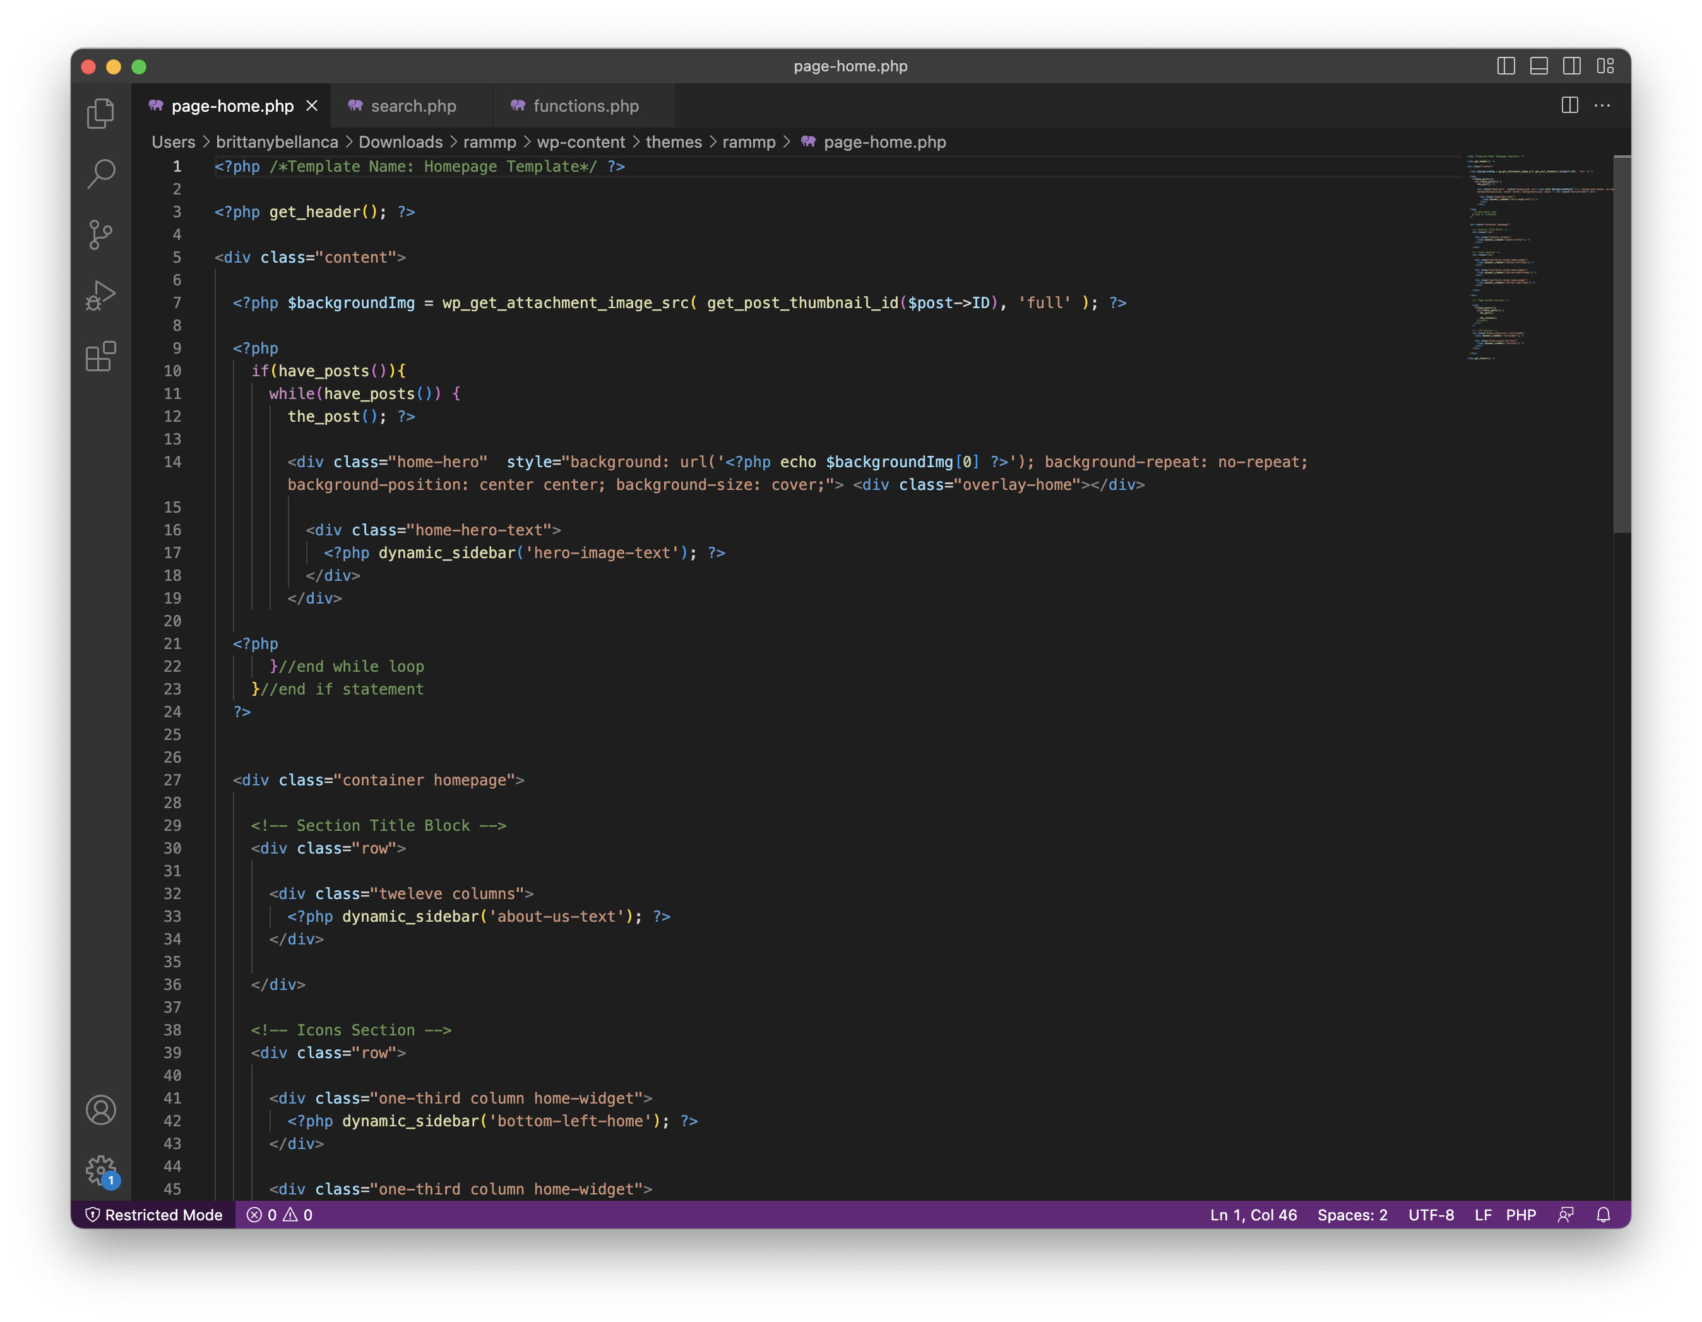Click line number 27 in the gutter
Screen dimensions: 1702x1322
172,780
